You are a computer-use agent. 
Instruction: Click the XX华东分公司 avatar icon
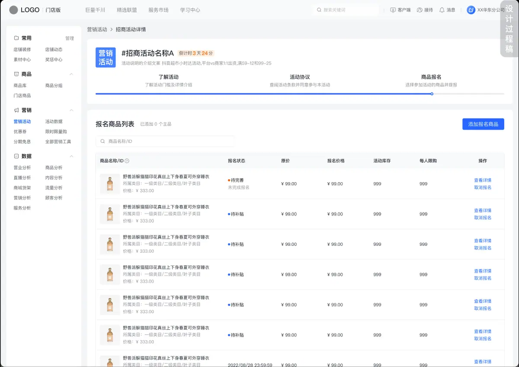[x=471, y=10]
